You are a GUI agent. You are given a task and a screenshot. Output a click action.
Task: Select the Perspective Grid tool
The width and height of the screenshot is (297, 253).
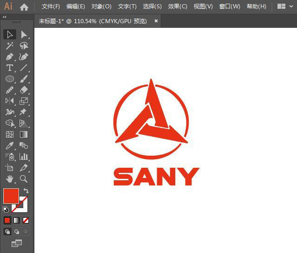[x=24, y=123]
